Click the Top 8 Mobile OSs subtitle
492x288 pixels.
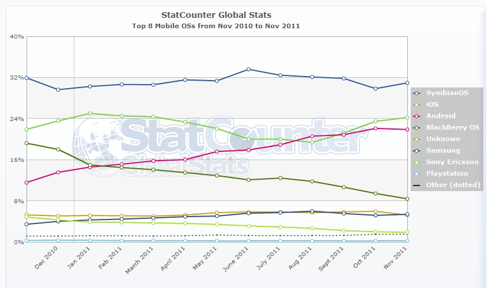216,26
